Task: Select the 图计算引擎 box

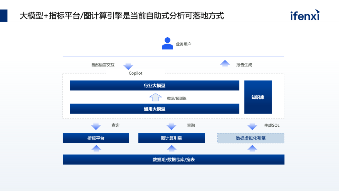Action: [171, 138]
